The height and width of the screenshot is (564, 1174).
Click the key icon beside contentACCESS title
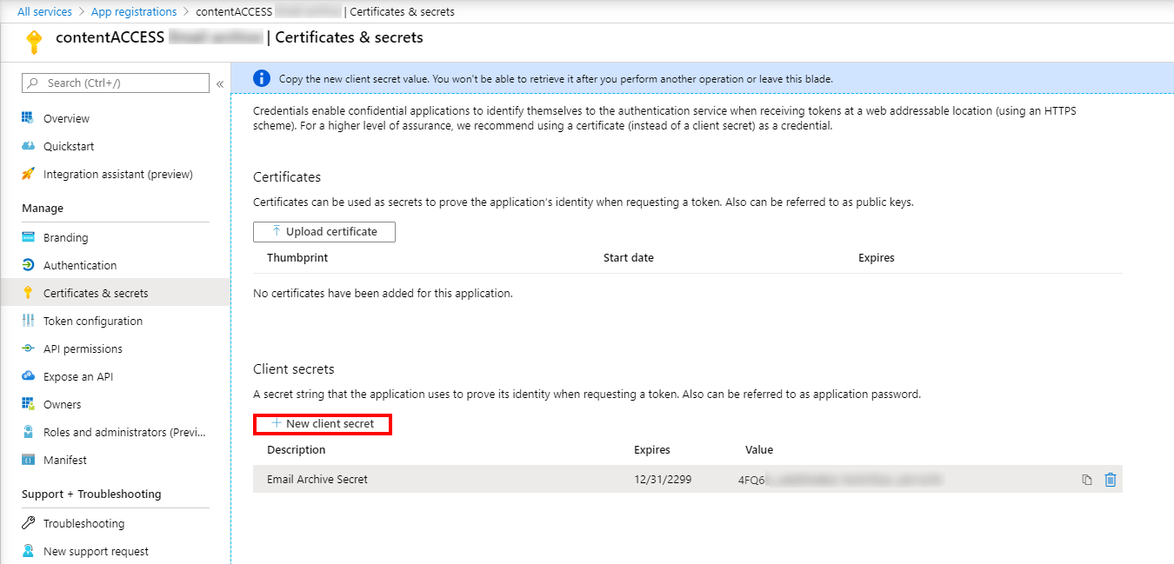click(34, 42)
